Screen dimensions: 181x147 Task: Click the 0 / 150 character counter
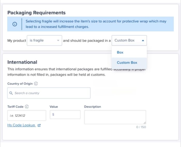coord(141,127)
